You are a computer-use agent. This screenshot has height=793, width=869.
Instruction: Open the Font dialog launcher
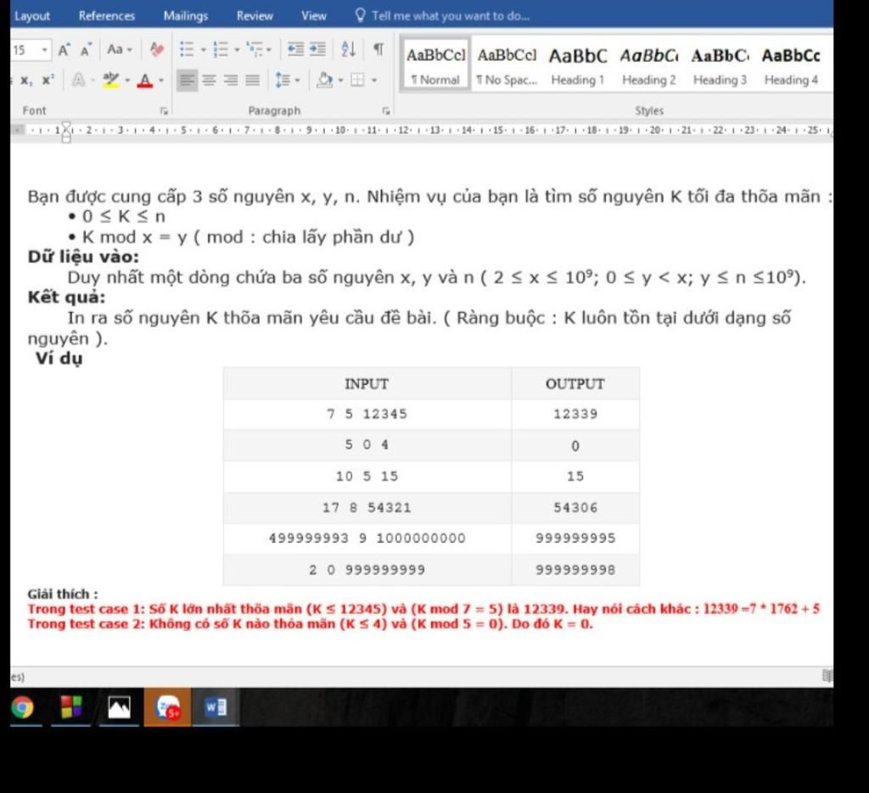[x=164, y=111]
